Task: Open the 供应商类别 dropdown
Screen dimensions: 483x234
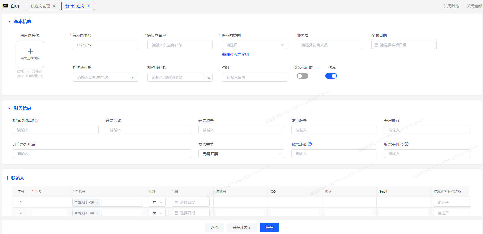Action: coord(254,45)
